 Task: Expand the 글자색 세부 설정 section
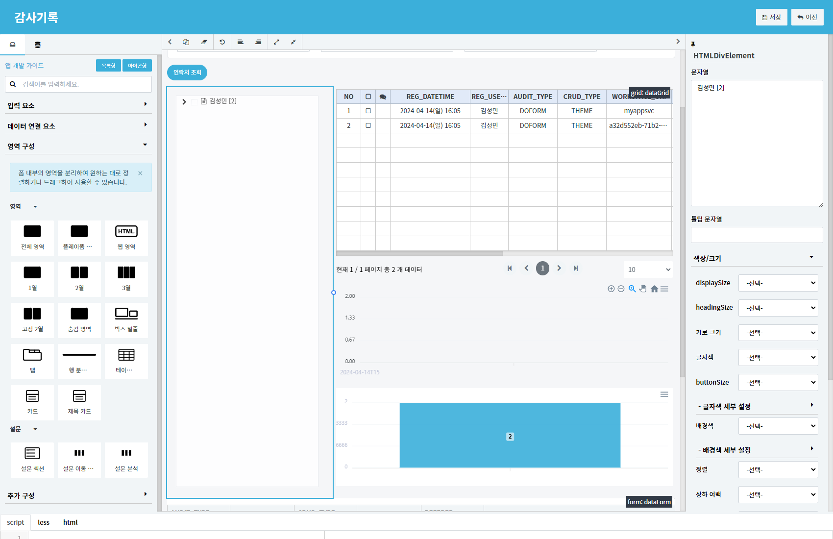[756, 406]
